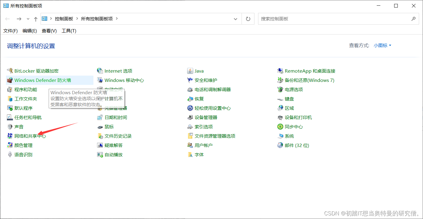Open the RemoteApp 和桌面连接 icon
The image size is (423, 219).
(x=280, y=71)
